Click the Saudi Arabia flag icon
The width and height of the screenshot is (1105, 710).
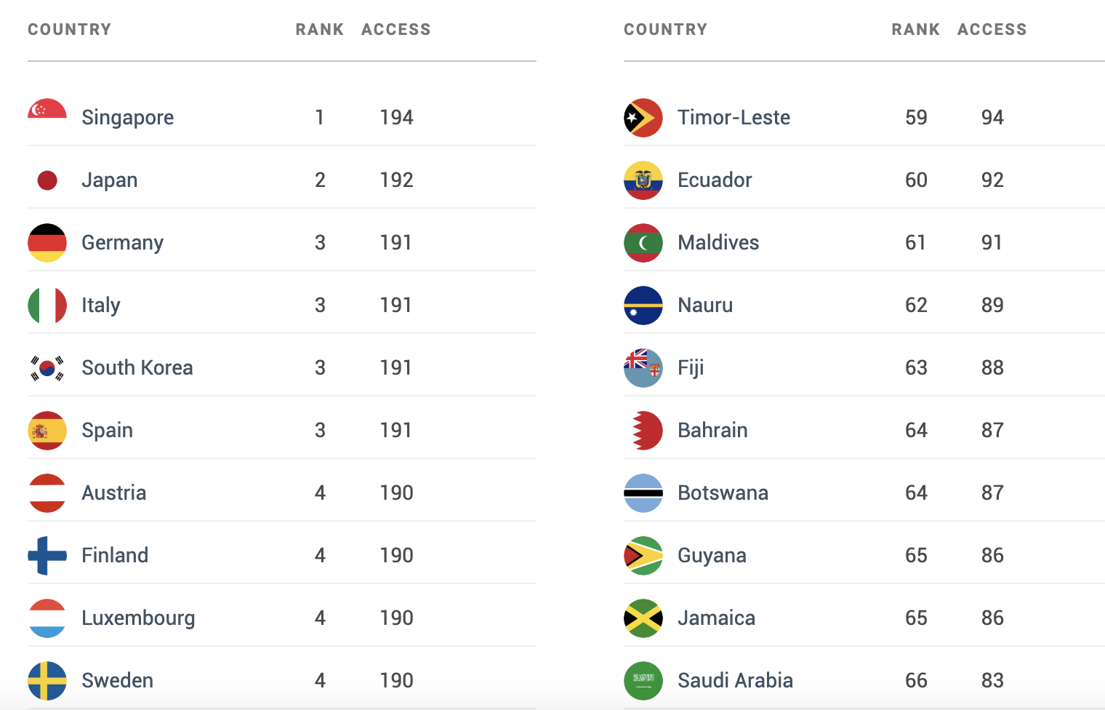pyautogui.click(x=643, y=681)
